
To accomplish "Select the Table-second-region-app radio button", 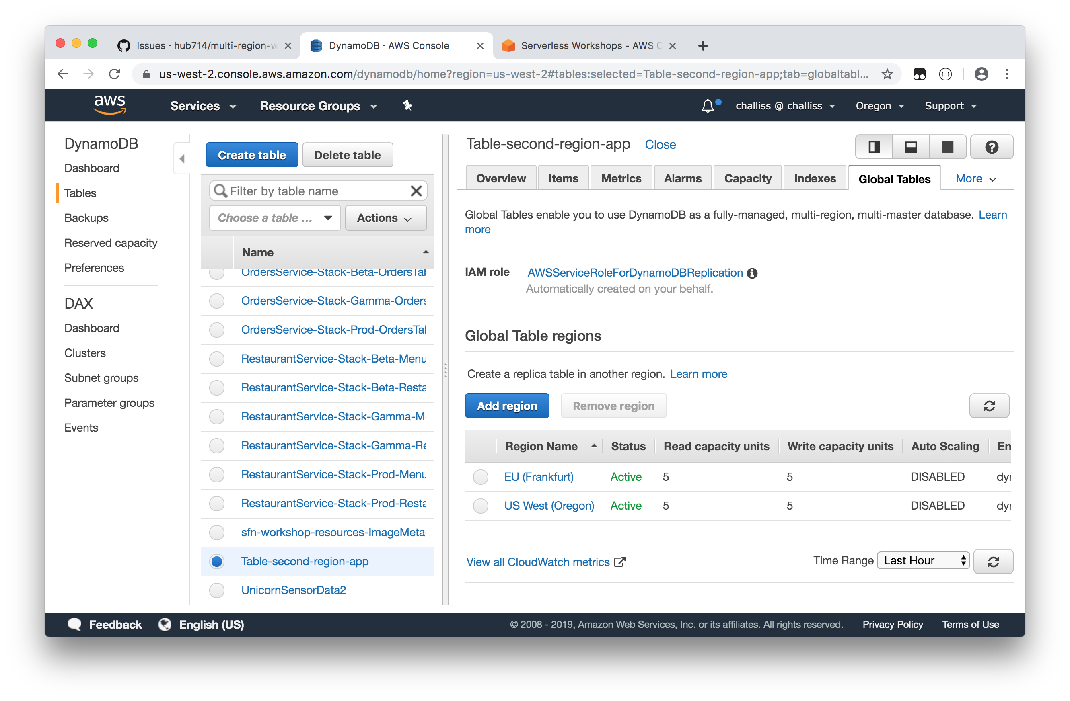I will tap(217, 561).
